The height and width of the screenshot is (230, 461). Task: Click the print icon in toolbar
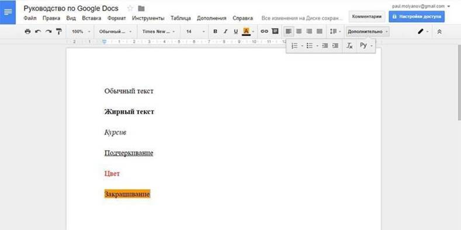pyautogui.click(x=27, y=32)
